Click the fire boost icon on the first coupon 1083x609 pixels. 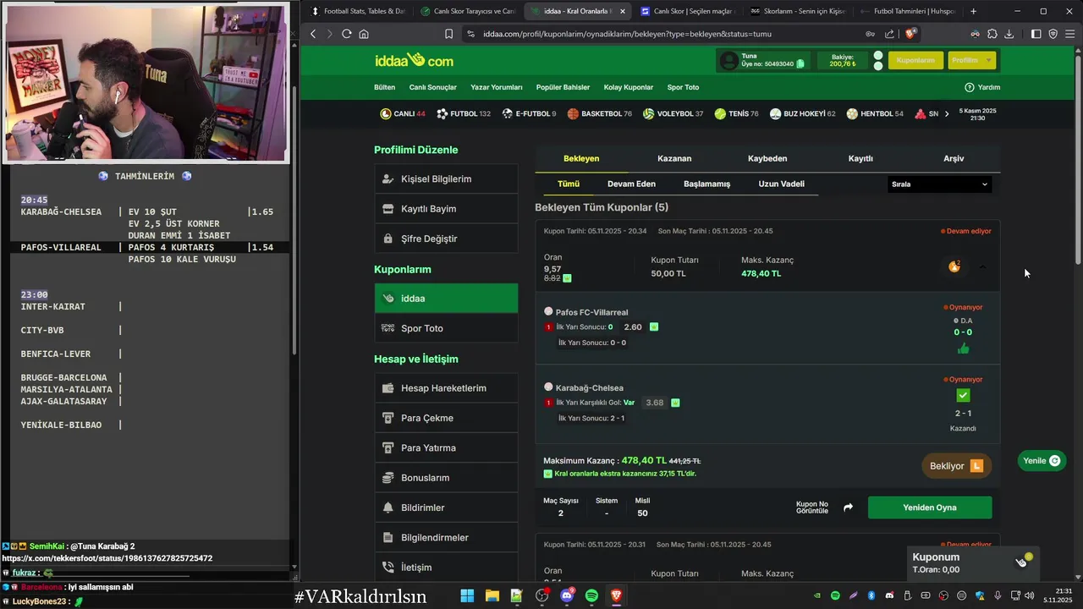pos(954,266)
